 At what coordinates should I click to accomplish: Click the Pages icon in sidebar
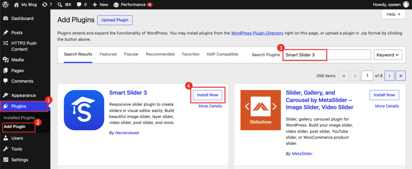(x=6, y=70)
